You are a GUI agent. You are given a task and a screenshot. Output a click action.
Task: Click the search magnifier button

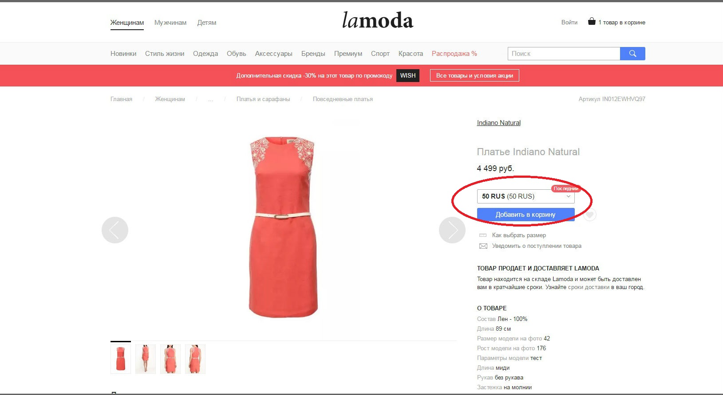pos(632,54)
